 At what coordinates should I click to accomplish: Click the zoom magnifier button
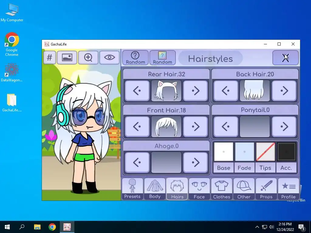coord(88,58)
